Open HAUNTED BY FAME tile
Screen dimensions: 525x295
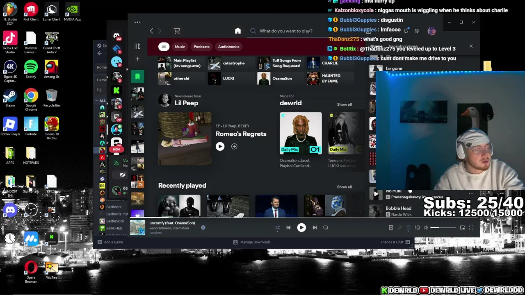click(x=330, y=78)
